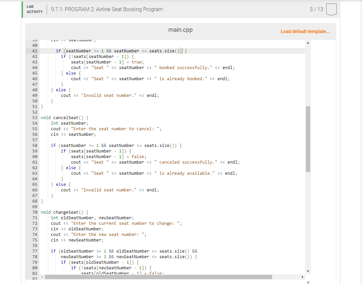The image size is (362, 284).
Task: Click the 'is already booked.' string on line 46
Action: click(x=181, y=79)
